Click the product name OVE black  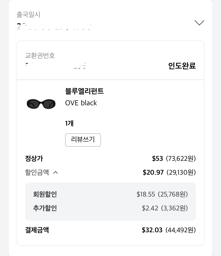pos(81,103)
